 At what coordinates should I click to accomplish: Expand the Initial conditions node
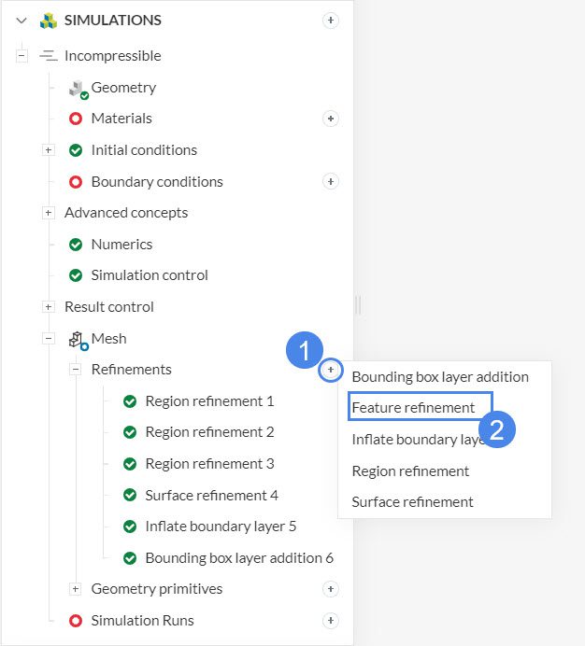coord(49,150)
